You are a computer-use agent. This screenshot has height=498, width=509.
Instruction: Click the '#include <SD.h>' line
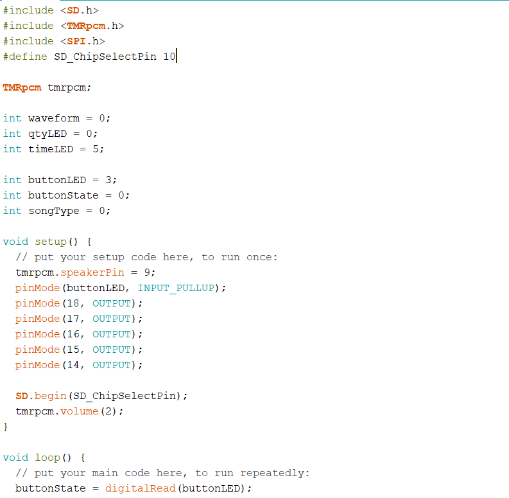[x=51, y=10]
